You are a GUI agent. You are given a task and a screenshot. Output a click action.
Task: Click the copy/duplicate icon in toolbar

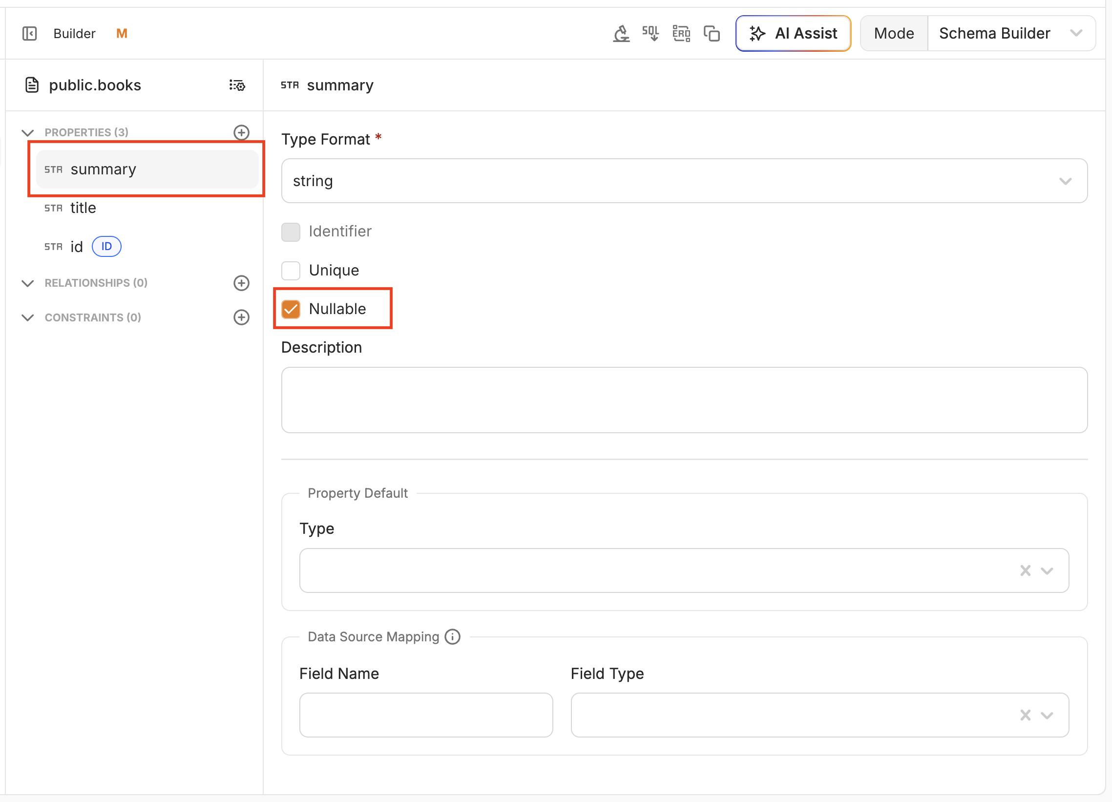(712, 33)
